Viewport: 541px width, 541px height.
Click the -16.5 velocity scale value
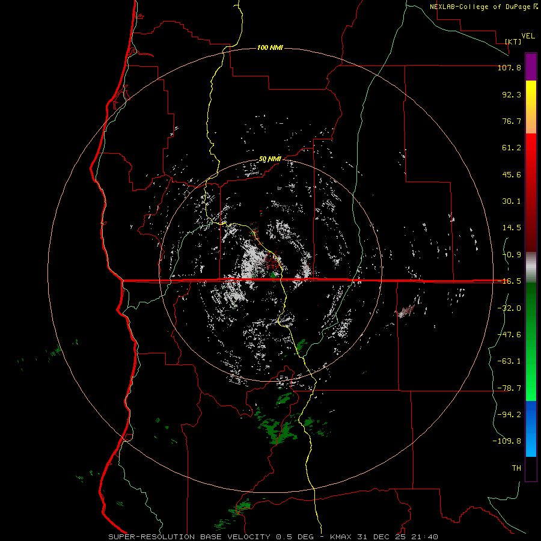point(509,281)
